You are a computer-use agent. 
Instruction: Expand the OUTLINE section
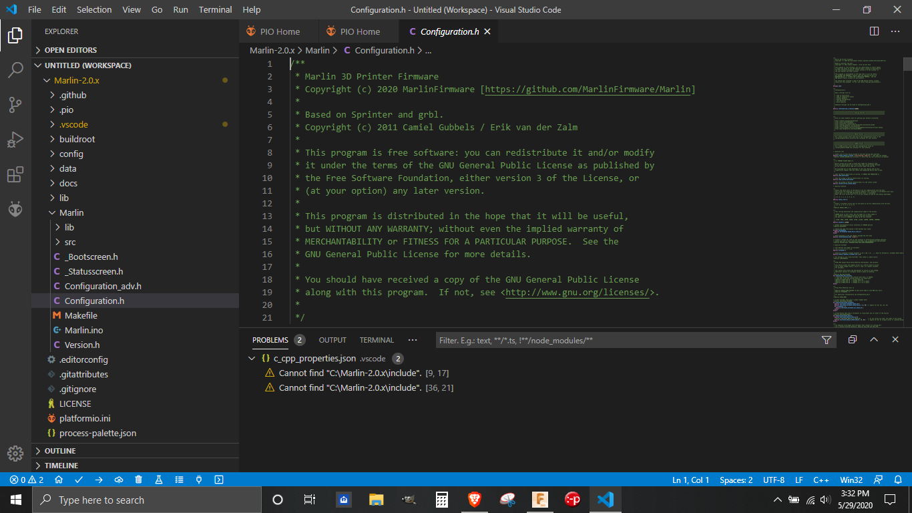[x=135, y=451]
